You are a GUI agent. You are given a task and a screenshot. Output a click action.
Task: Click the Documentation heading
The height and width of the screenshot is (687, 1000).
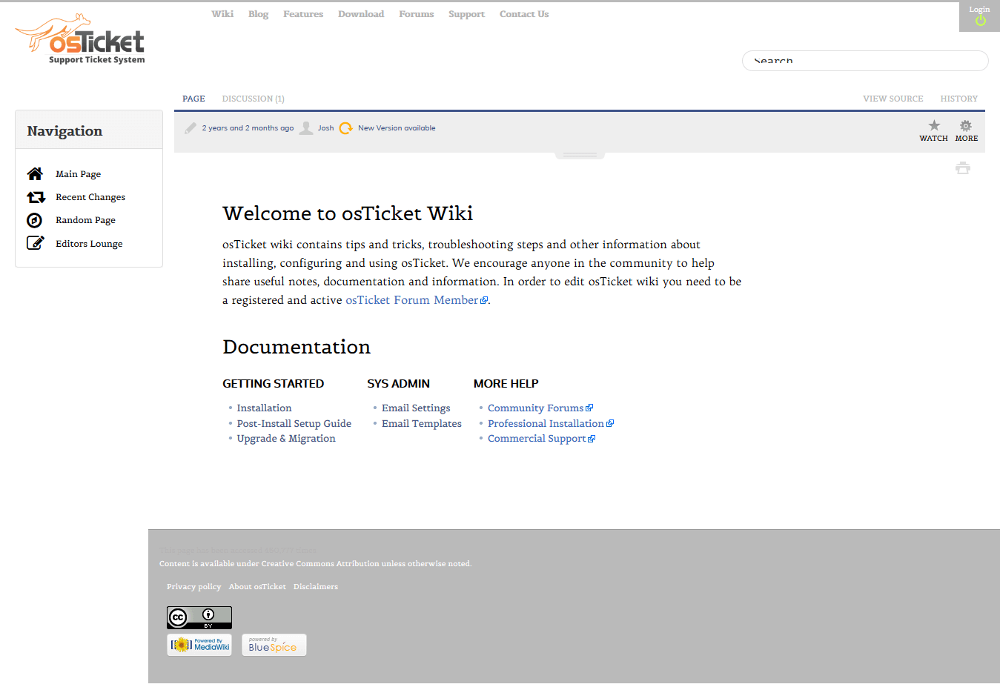[x=297, y=347]
